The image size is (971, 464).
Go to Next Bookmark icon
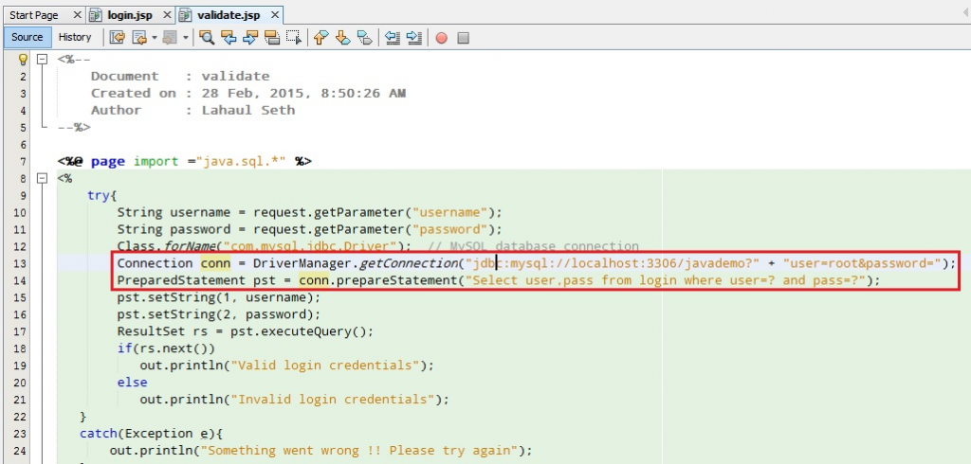[x=343, y=38]
